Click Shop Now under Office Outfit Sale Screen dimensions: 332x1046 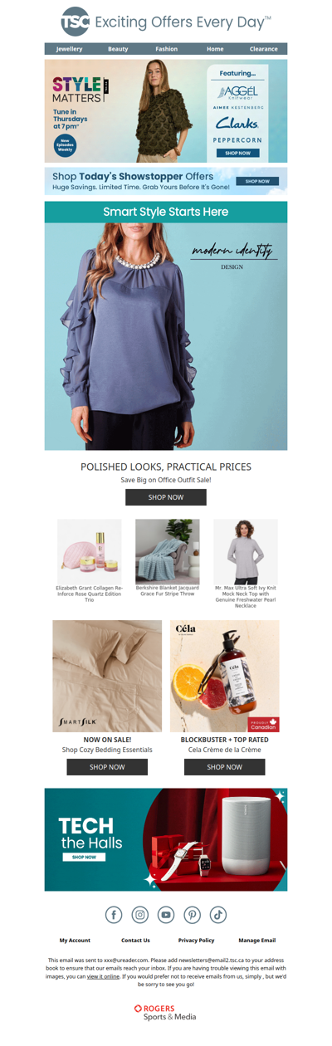(x=166, y=497)
